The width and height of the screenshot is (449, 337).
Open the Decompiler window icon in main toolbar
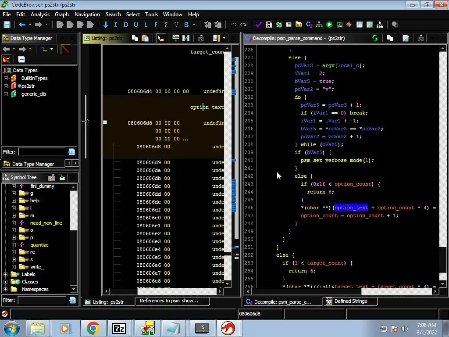[x=309, y=25]
